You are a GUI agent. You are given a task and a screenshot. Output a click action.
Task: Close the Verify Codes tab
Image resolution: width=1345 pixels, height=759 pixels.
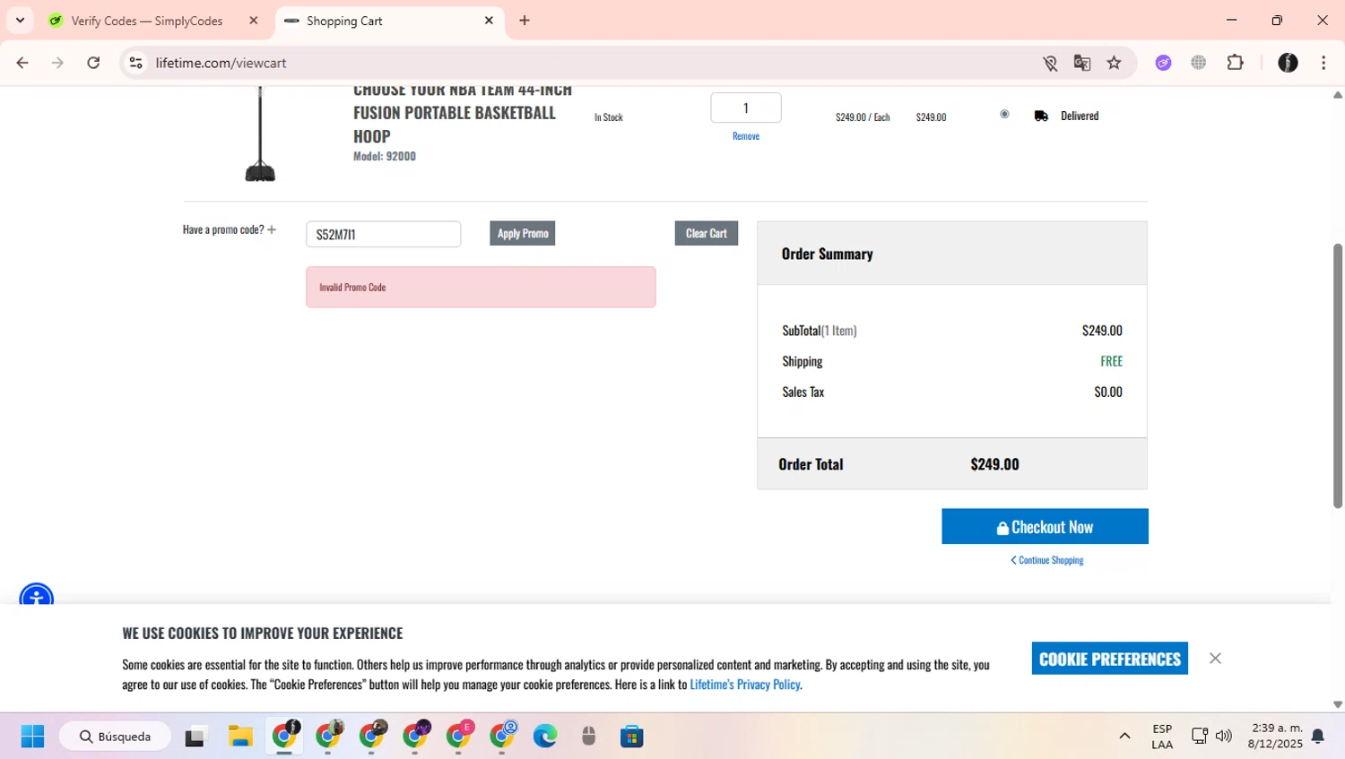point(254,21)
